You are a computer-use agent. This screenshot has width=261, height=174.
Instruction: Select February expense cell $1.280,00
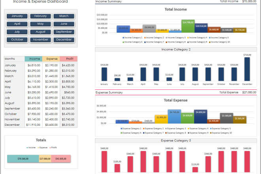pos(51,71)
